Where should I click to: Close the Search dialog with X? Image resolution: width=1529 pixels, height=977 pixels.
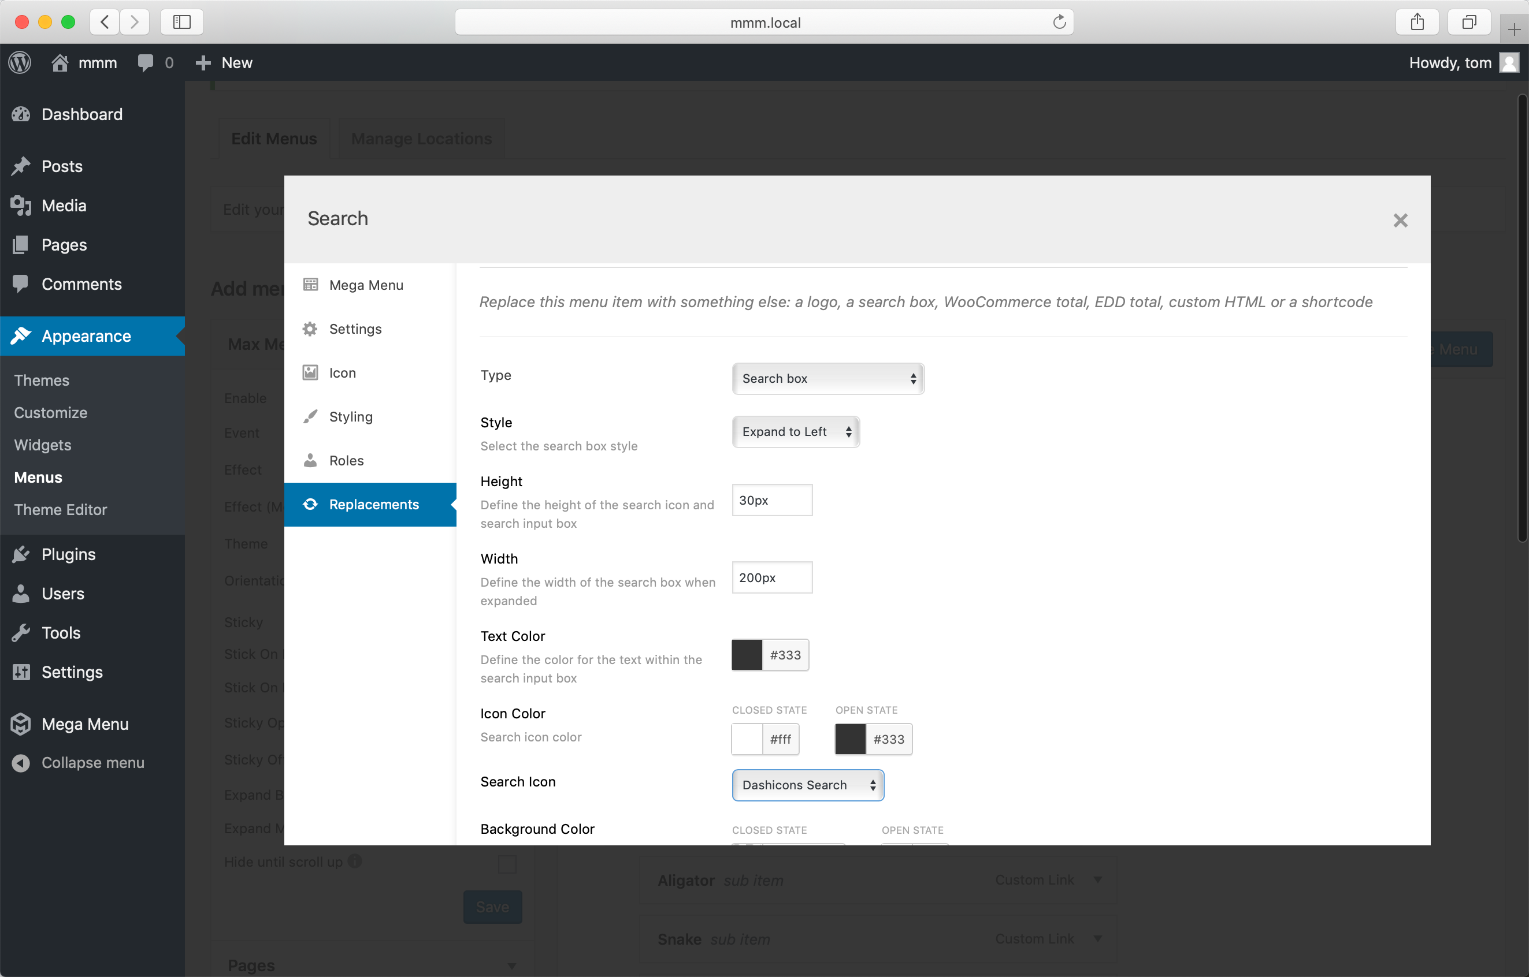[1400, 220]
